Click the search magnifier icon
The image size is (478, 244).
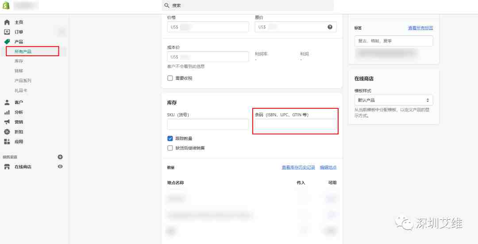pyautogui.click(x=167, y=5)
